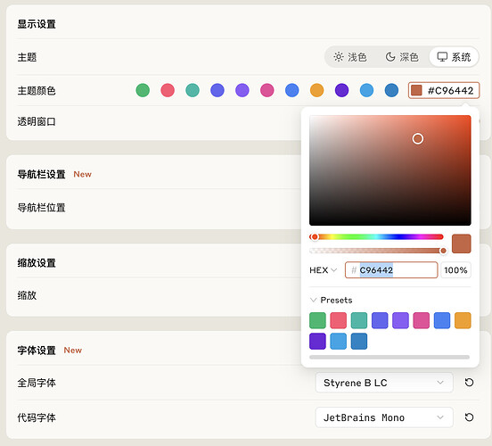Choose the pink theme color circle
Viewport: 492px width, 446px height.
click(x=267, y=90)
